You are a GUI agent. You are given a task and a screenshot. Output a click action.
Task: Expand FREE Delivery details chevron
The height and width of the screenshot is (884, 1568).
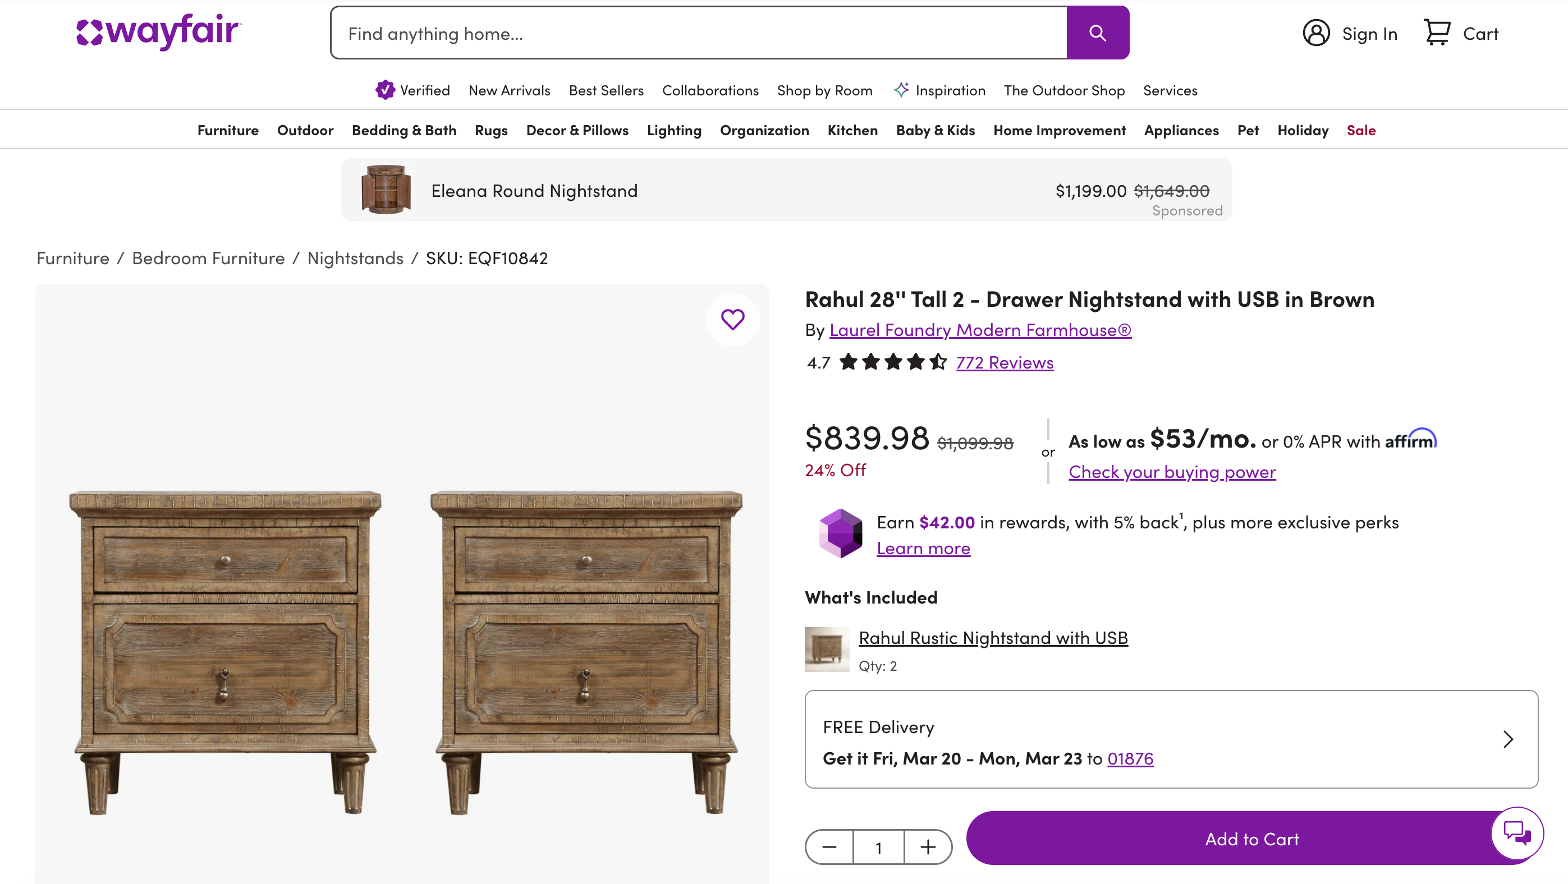point(1508,739)
